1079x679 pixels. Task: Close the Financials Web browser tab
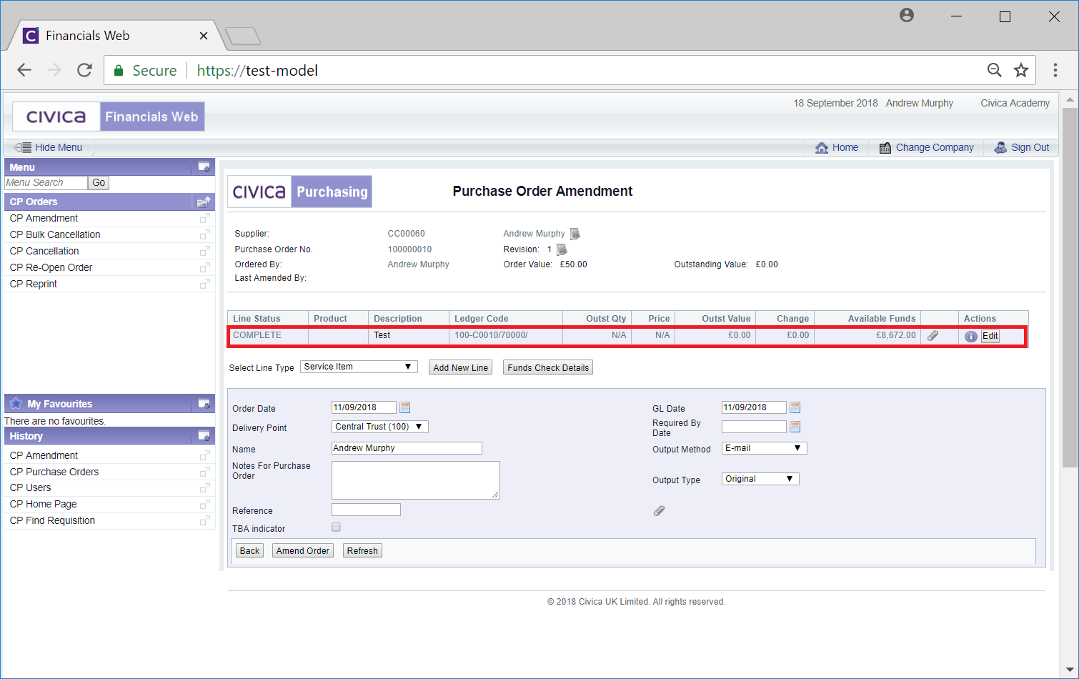[x=204, y=36]
